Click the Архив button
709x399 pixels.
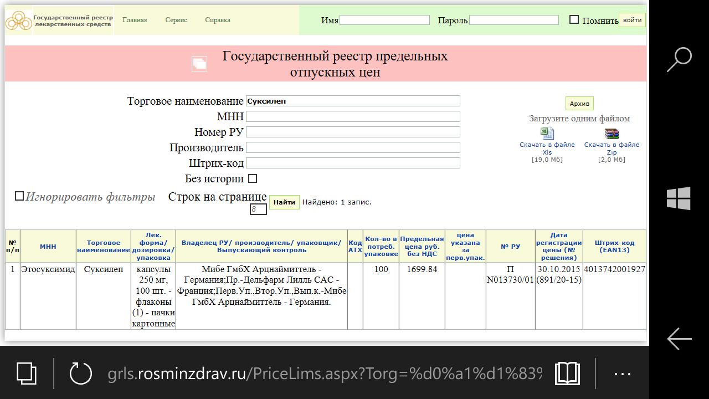coord(579,104)
